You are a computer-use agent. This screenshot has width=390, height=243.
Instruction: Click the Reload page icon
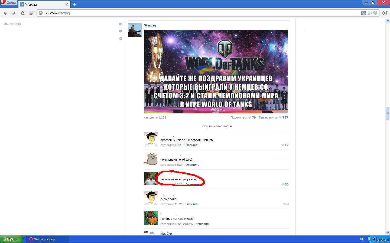point(22,13)
